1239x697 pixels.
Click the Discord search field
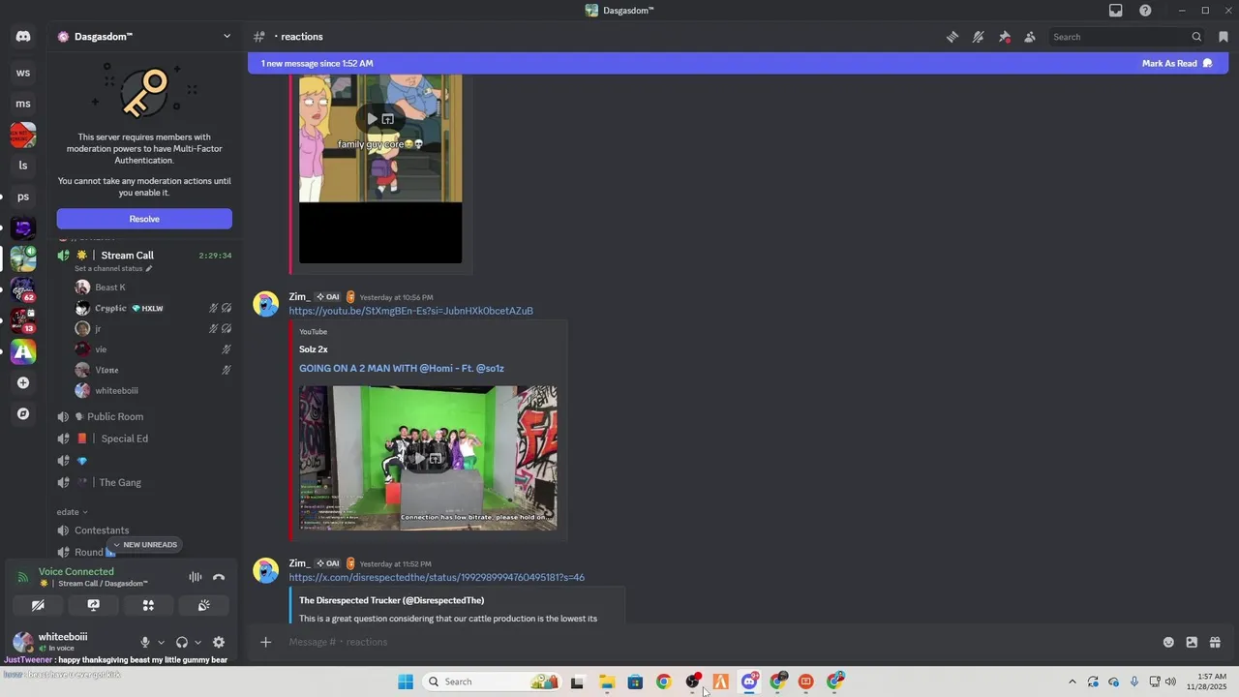[1127, 37]
